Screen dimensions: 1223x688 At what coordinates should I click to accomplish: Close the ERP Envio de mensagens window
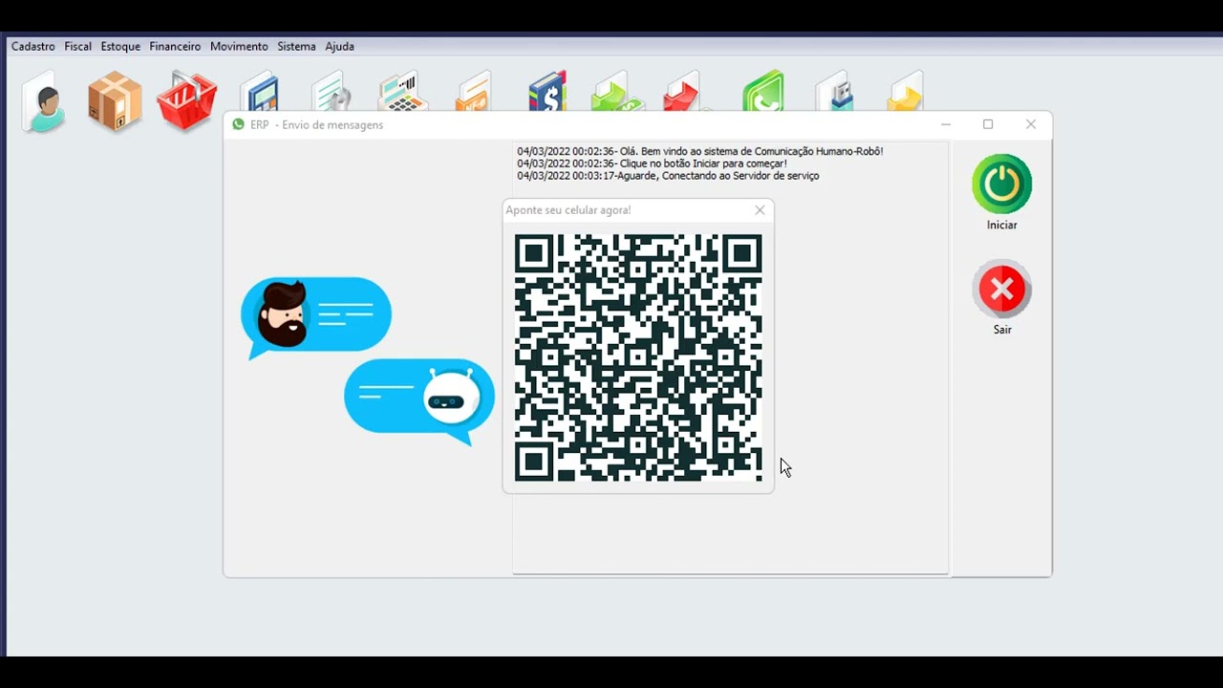pos(1030,124)
